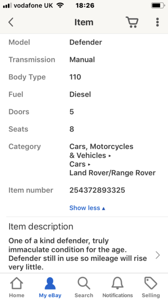Open the three-dot more options menu

pos(157,23)
